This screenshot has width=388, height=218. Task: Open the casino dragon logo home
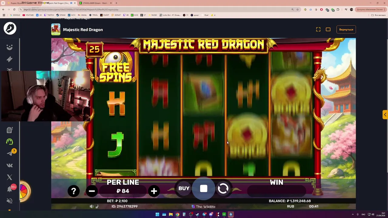(x=10, y=28)
